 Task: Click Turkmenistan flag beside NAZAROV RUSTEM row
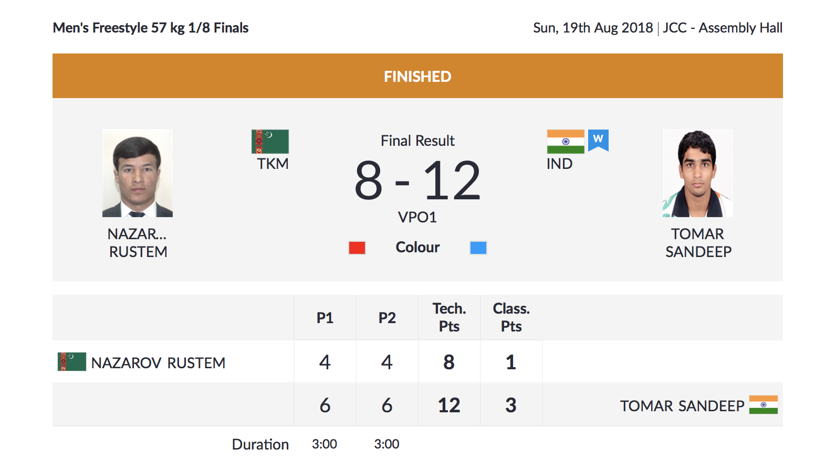(72, 361)
